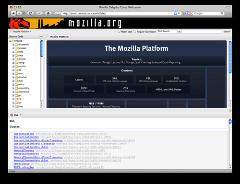Click the XUL tab globe icon
Image resolution: width=240 pixels, height=184 pixels.
pyautogui.click(x=12, y=115)
